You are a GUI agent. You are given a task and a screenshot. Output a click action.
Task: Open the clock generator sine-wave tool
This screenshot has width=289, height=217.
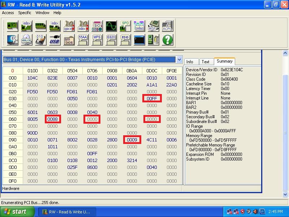[x=111, y=26]
